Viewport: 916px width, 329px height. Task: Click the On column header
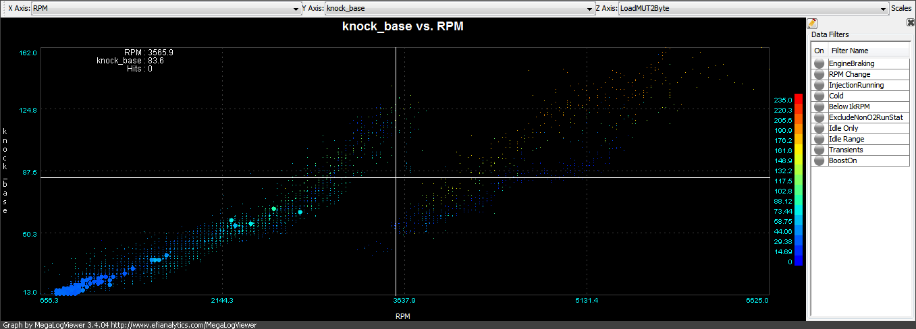pos(819,51)
